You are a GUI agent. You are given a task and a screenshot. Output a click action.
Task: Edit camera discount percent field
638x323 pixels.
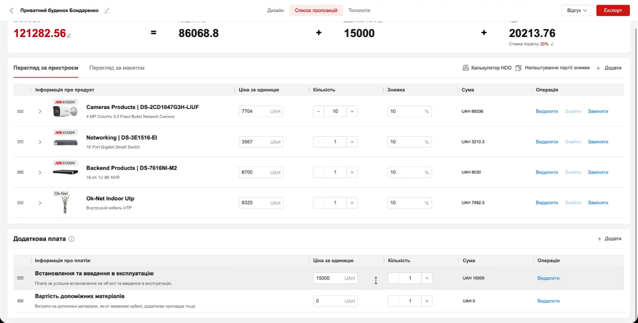[409, 111]
